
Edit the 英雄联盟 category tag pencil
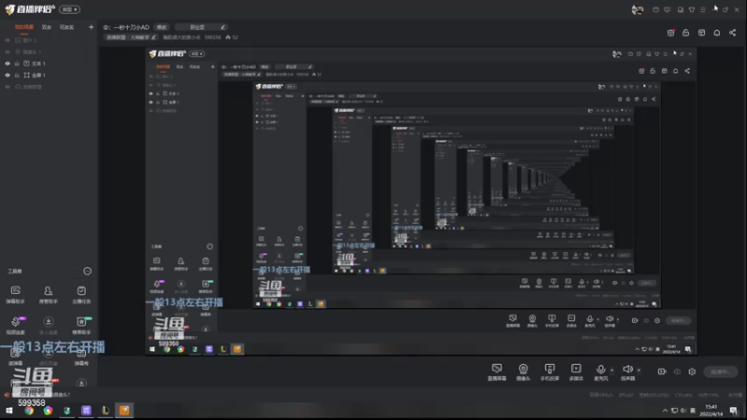[153, 37]
